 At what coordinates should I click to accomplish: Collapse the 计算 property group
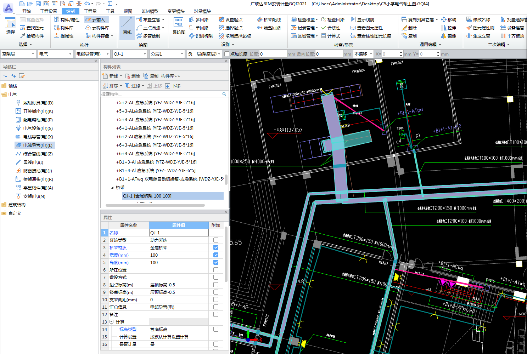pos(111,322)
